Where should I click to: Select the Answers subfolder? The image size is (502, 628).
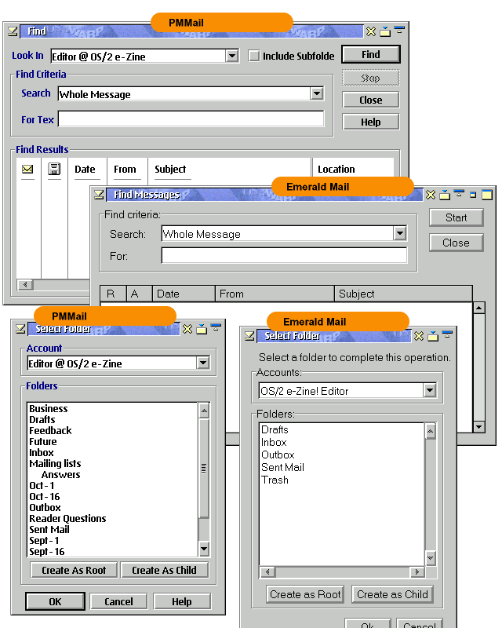(x=61, y=475)
